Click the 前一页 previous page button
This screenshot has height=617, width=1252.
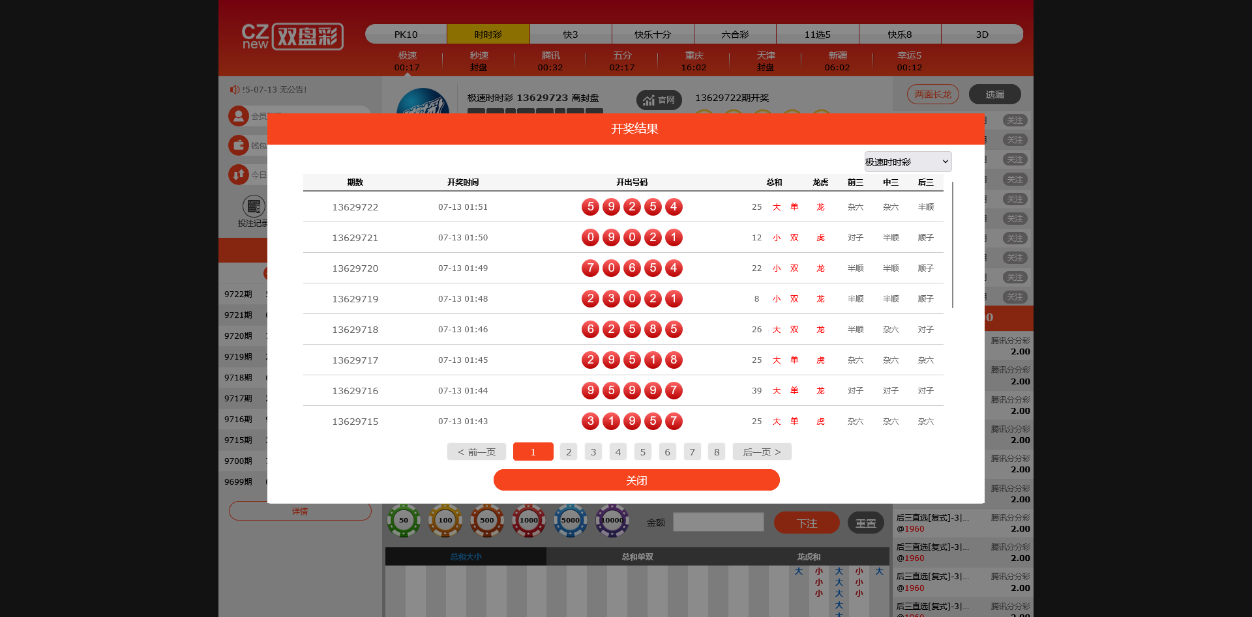[477, 452]
